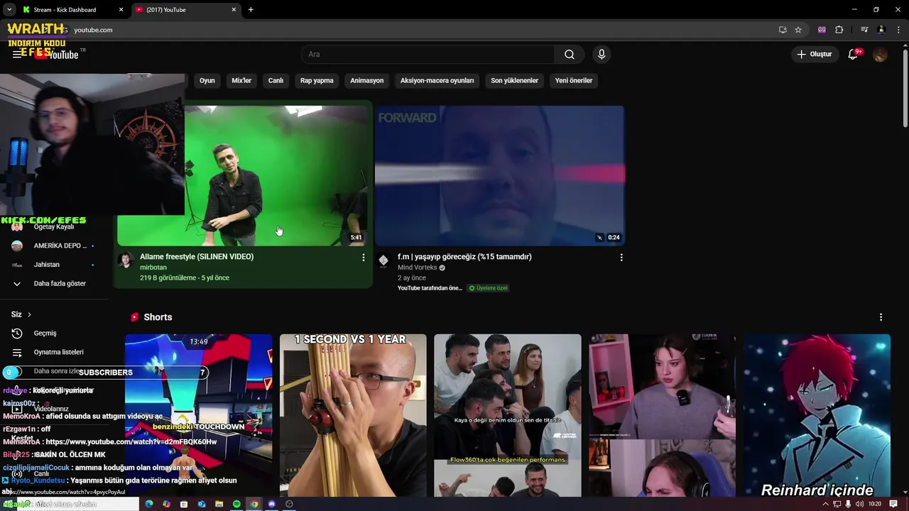This screenshot has width=909, height=511.
Task: Select the Yeni öneriler chip
Action: [x=573, y=81]
